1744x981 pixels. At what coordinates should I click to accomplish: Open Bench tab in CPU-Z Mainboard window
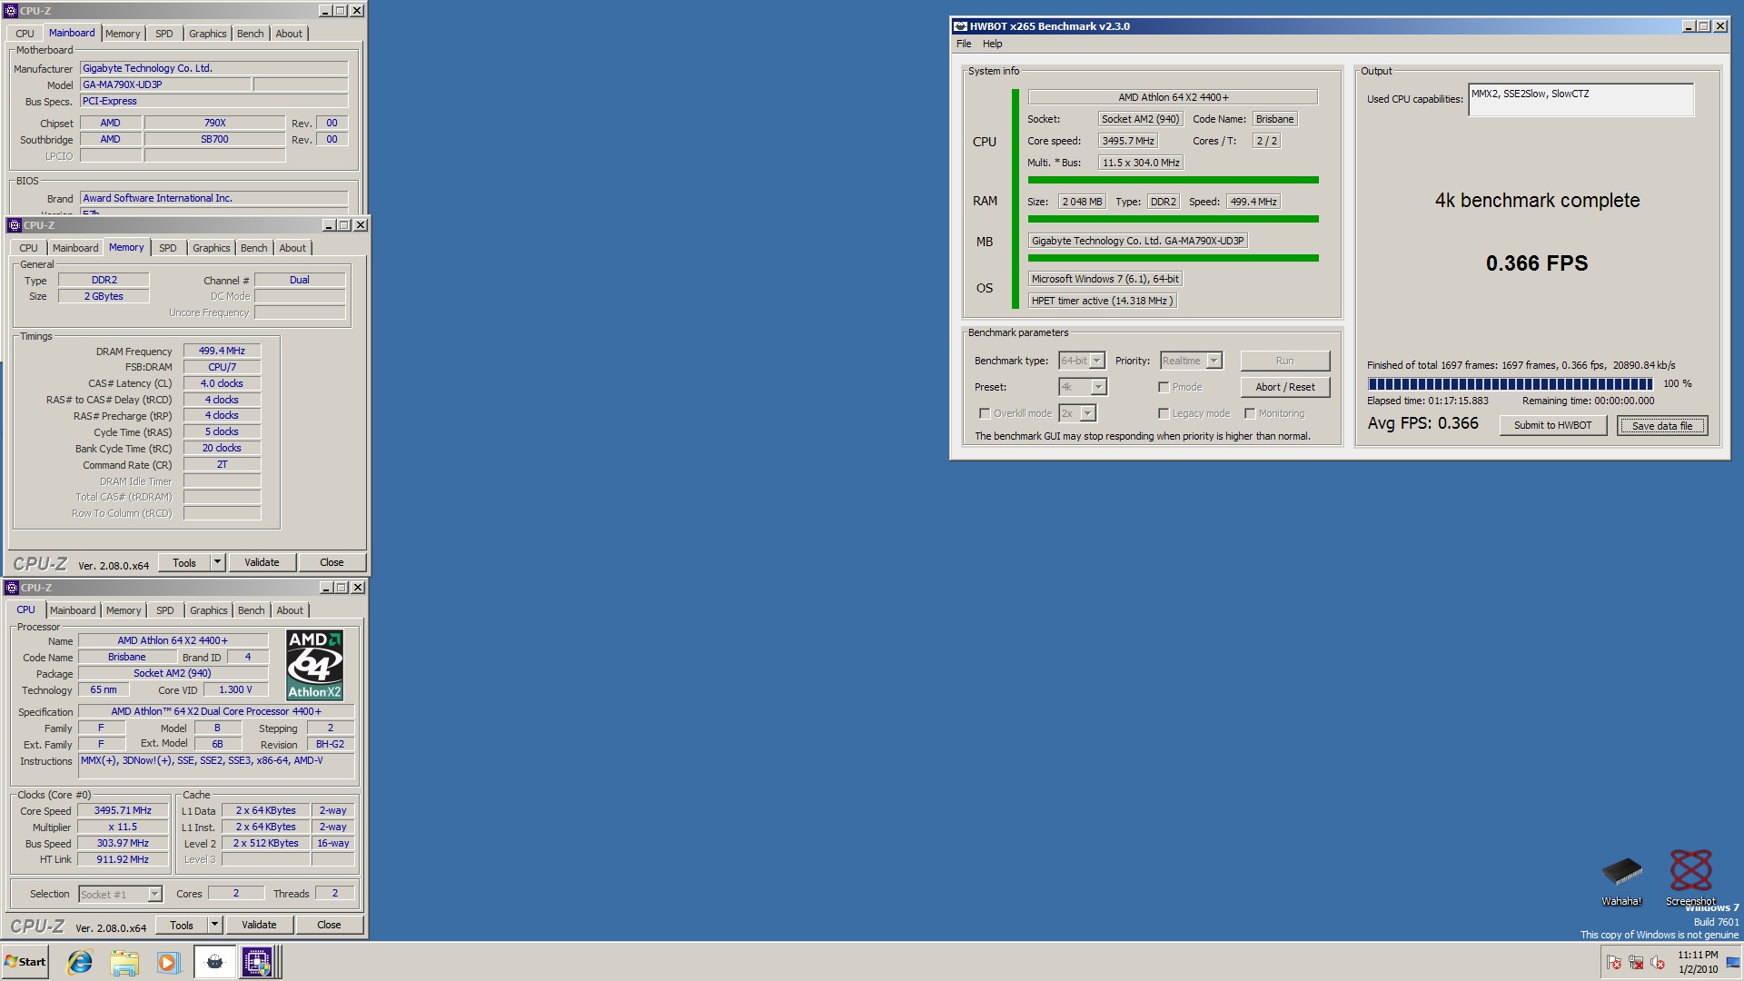point(251,34)
